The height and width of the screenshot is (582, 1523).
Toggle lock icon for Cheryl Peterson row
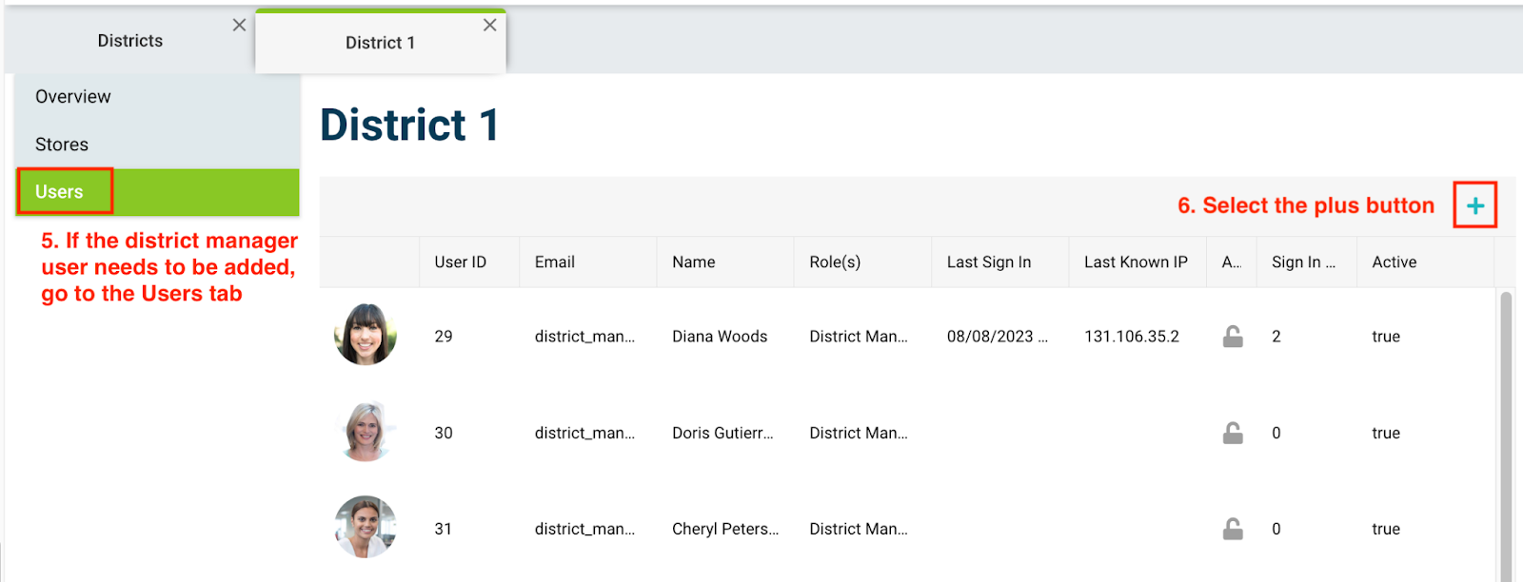click(1233, 529)
